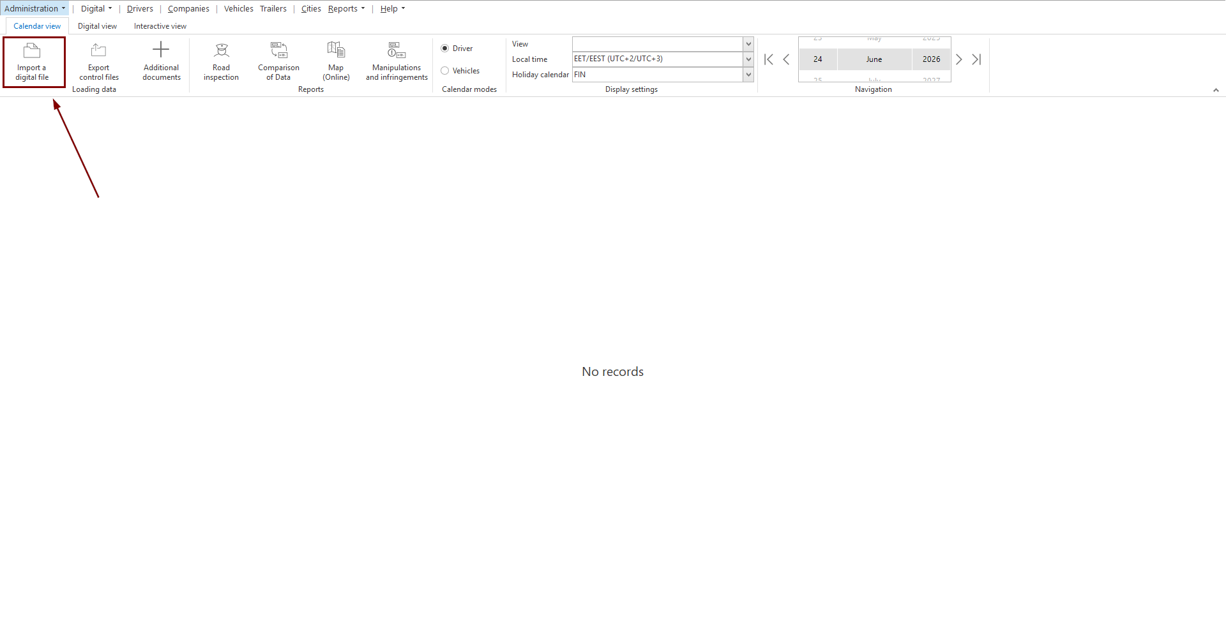
Task: Open the Road inspection report
Action: click(221, 62)
